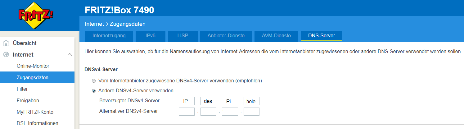The width and height of the screenshot is (464, 129).
Task: Click first octet of alternative DNSv4 server
Action: [x=187, y=112]
